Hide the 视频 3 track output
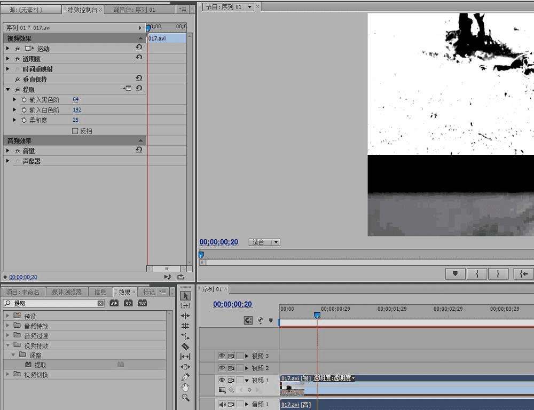Image resolution: width=534 pixels, height=410 pixels. point(222,356)
